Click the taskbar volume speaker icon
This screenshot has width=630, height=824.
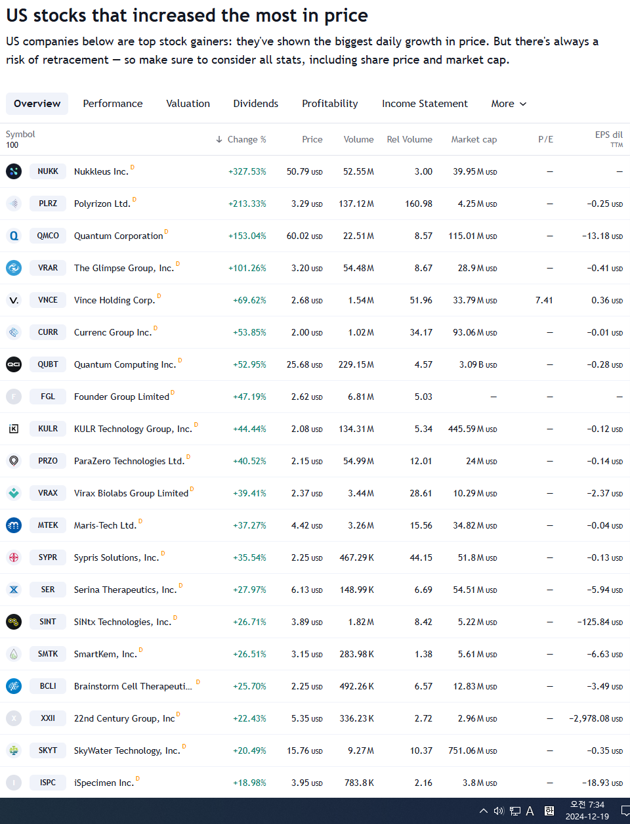click(499, 811)
